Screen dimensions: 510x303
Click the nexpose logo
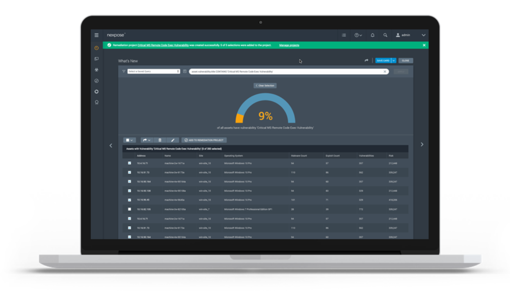click(116, 35)
